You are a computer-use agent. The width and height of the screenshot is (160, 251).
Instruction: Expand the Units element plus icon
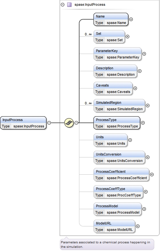(x=130, y=140)
